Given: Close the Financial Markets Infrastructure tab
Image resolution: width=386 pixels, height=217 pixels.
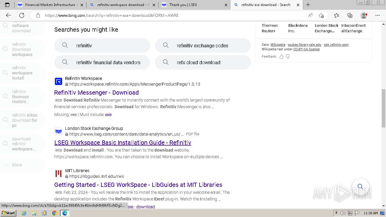Looking at the screenshot, I should click(82, 5).
